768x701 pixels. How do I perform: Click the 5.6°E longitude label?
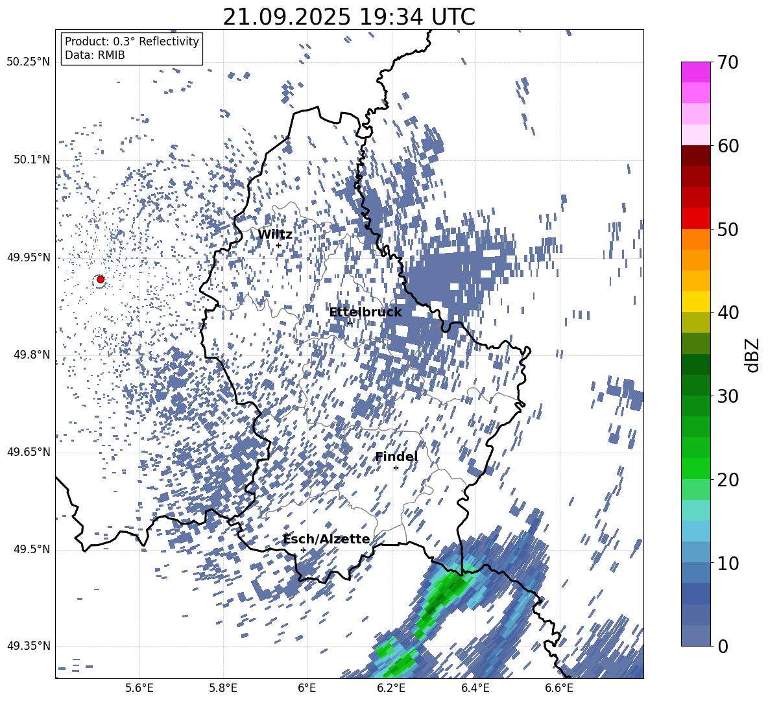point(139,688)
